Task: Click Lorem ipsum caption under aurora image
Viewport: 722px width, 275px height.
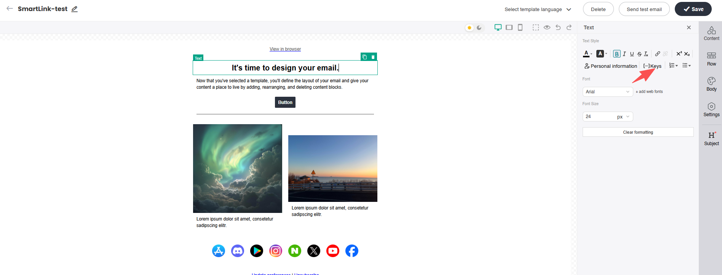Action: pos(235,222)
